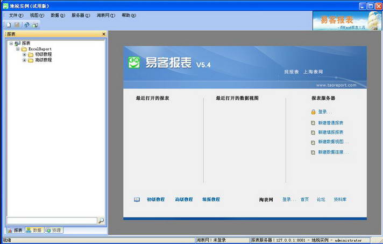The height and width of the screenshot is (244, 383).
Task: Expand the 初级教程 folder node
Action: [24, 54]
